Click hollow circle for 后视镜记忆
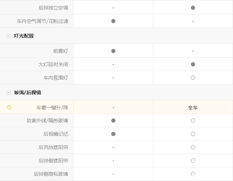 tap(193, 134)
